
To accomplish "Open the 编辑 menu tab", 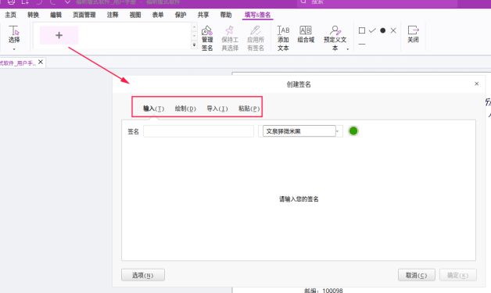I will pyautogui.click(x=56, y=15).
